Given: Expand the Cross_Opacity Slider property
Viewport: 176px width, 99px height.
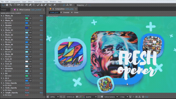Looking at the screenshot, I should [x=4, y=85].
